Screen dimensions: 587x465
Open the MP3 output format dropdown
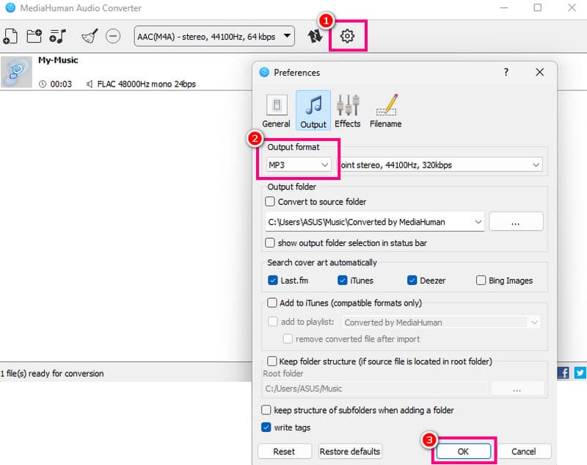(x=299, y=165)
